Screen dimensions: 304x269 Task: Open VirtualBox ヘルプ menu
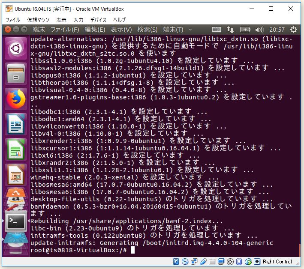(x=120, y=20)
